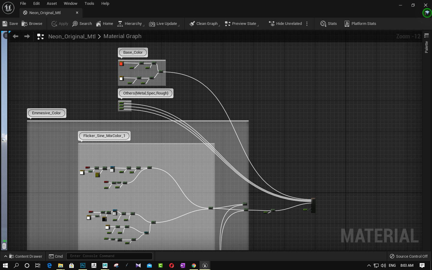Click the graph breadcrumb node icon
432x270 pixels.
40,37
